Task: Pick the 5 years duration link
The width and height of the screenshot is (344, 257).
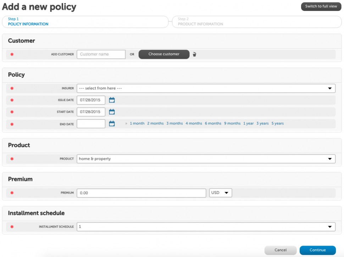Action: click(277, 123)
